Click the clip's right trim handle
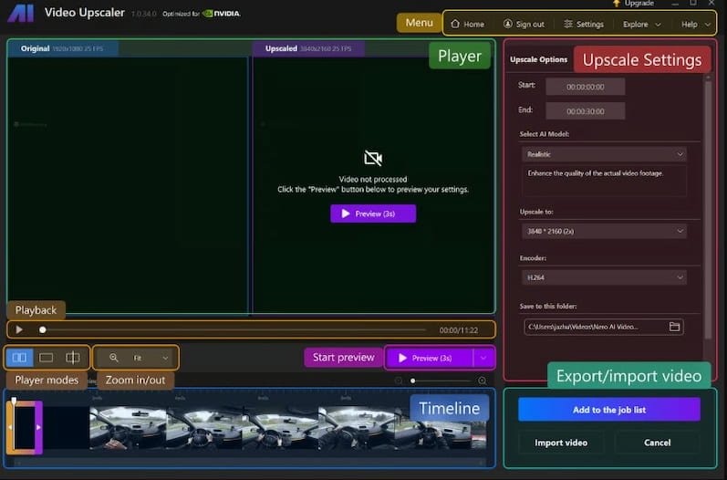 pos(38,427)
